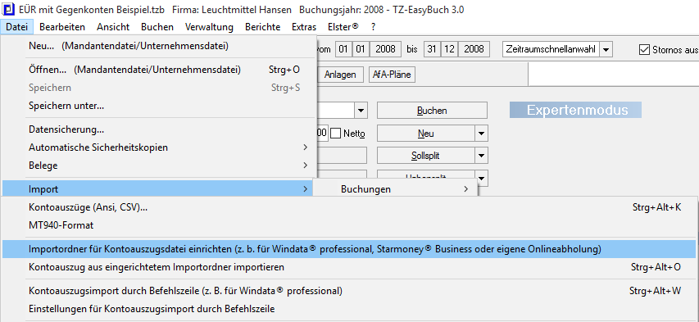Click the TZ-EasyBuch app icon in title bar
The image size is (699, 322).
(8, 10)
